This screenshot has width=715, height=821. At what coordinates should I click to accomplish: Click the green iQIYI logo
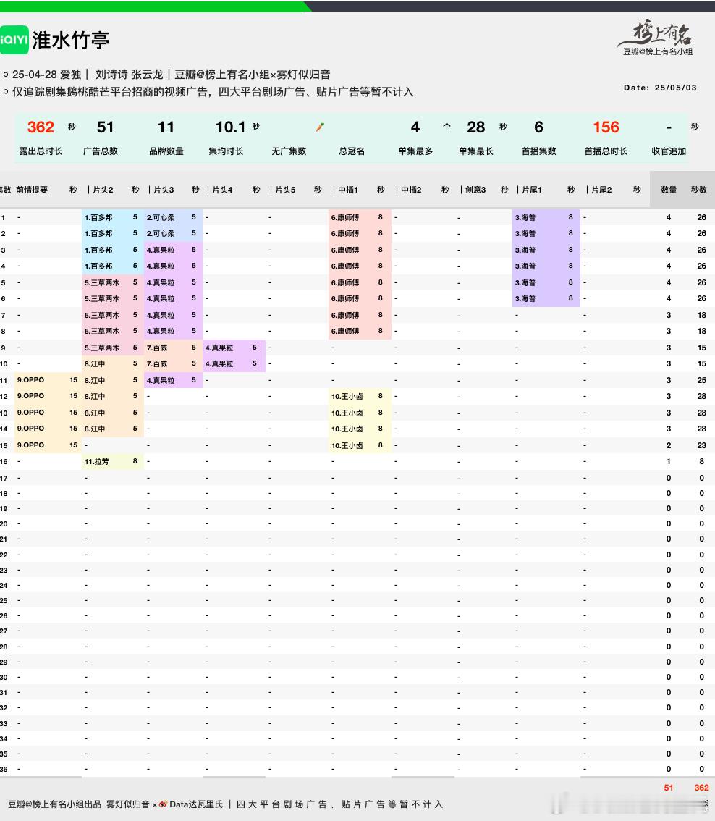point(14,40)
